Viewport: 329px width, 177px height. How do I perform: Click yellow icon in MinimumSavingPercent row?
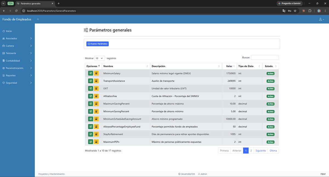pyautogui.click(x=96, y=111)
